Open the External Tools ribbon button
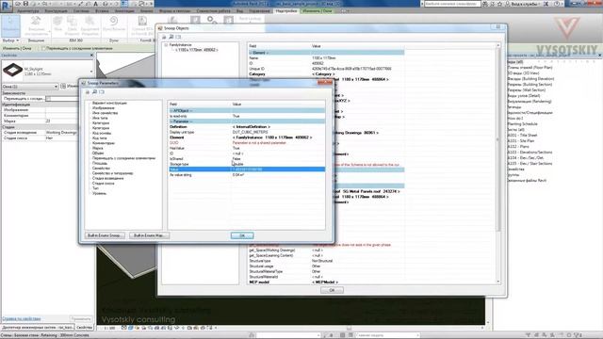Screen dimensions: 603x339 [x=36, y=25]
